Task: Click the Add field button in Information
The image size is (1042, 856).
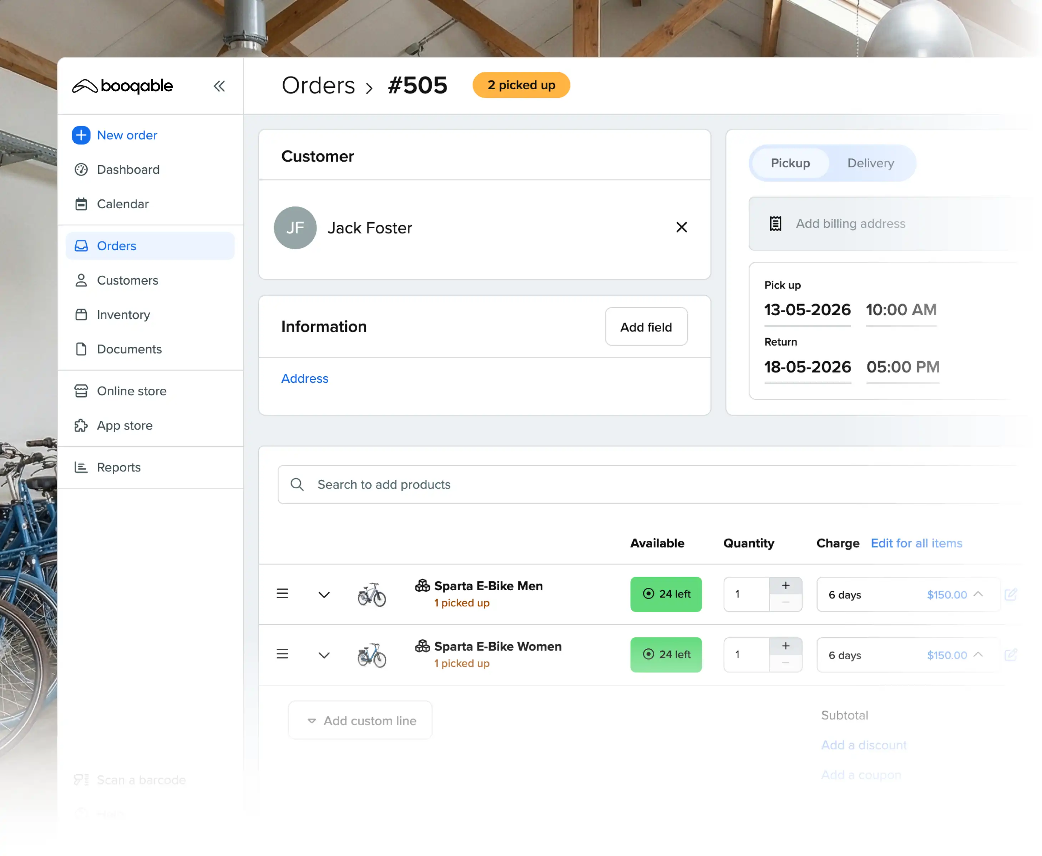Action: click(x=646, y=326)
